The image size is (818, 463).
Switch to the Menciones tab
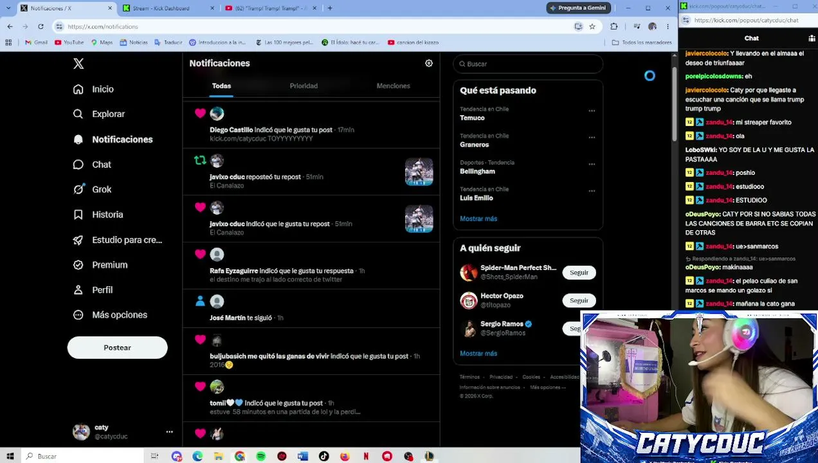point(393,86)
